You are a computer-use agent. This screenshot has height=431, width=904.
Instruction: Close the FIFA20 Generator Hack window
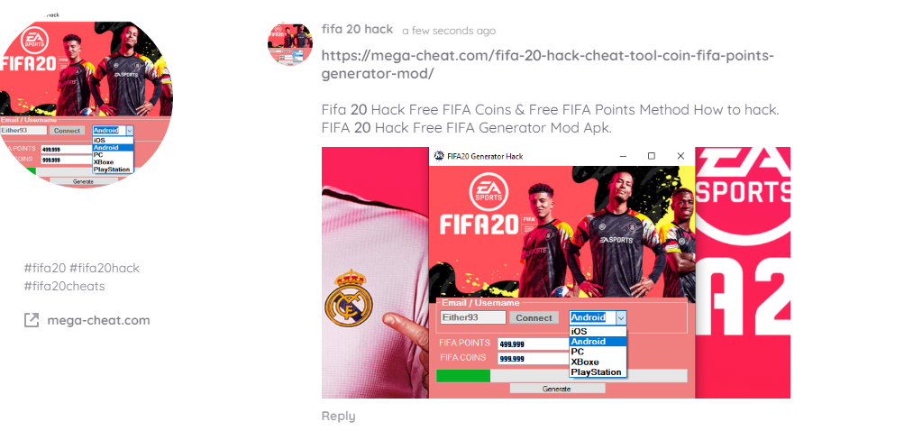tap(680, 156)
